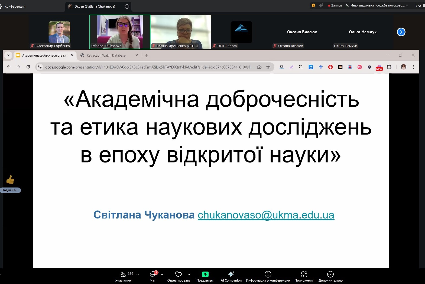
Task: Click the site information icon in address bar
Action: [x=40, y=67]
